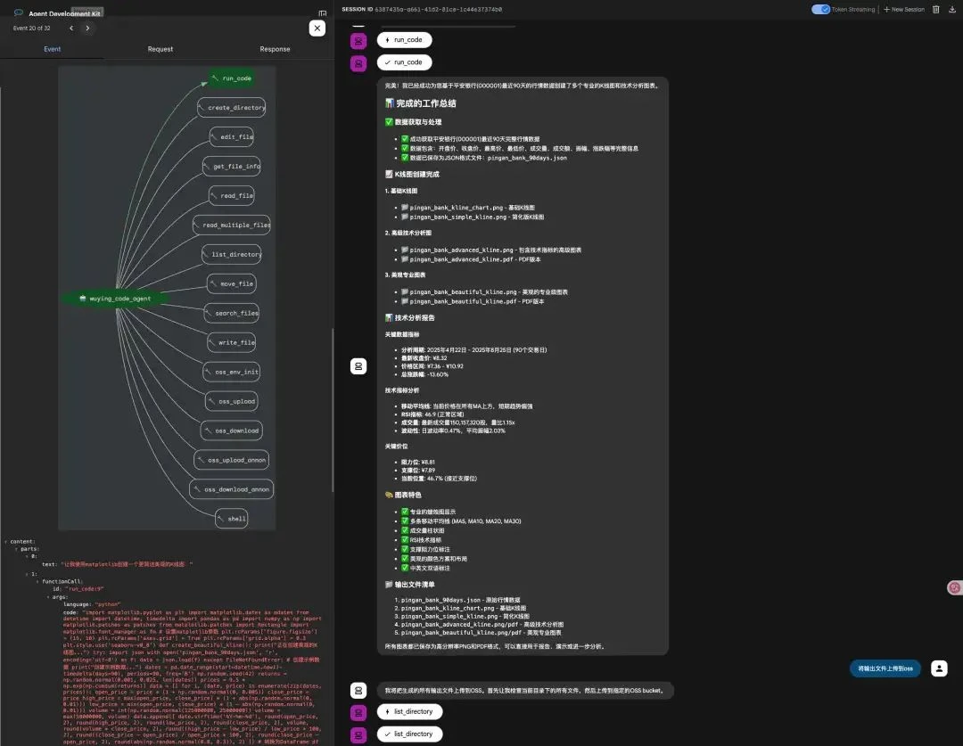Click the panel expand icon above the event viewer
Screen dimensions: 963x746
point(323,13)
